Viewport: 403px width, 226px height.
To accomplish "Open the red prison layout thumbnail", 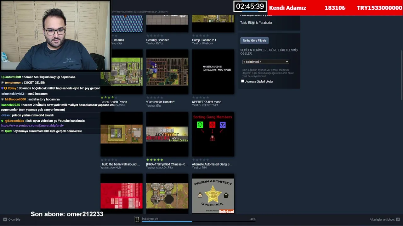I will (122, 194).
